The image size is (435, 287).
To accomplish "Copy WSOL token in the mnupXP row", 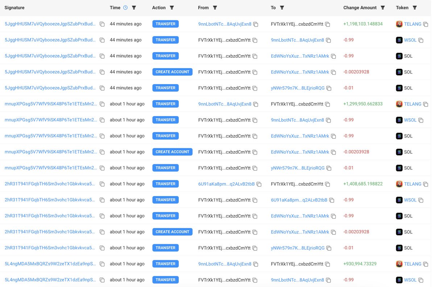I will tap(421, 120).
